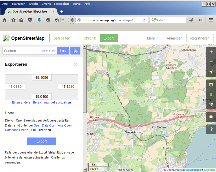
Task: Open the history clock icon
Action: tap(48, 20)
